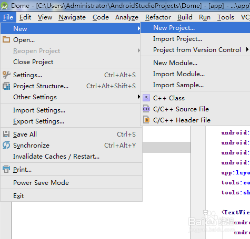The width and height of the screenshot is (250, 239).
Task: Choose Exit from File menu
Action: point(71,196)
